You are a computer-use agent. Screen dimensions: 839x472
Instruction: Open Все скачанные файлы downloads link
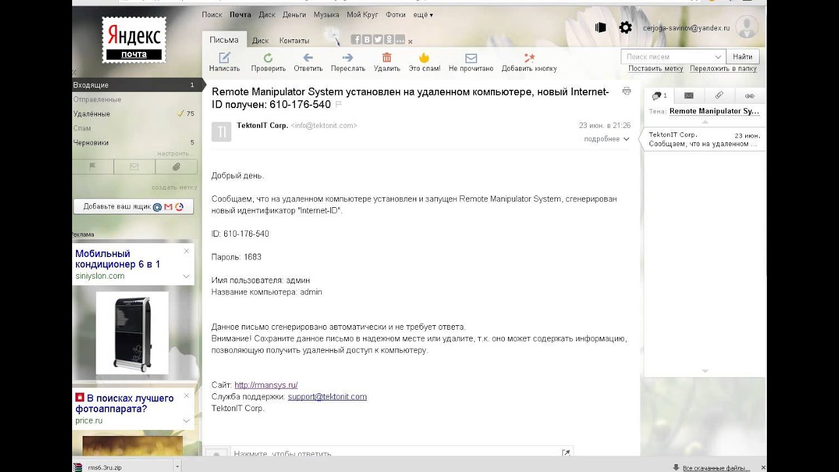[x=716, y=467]
